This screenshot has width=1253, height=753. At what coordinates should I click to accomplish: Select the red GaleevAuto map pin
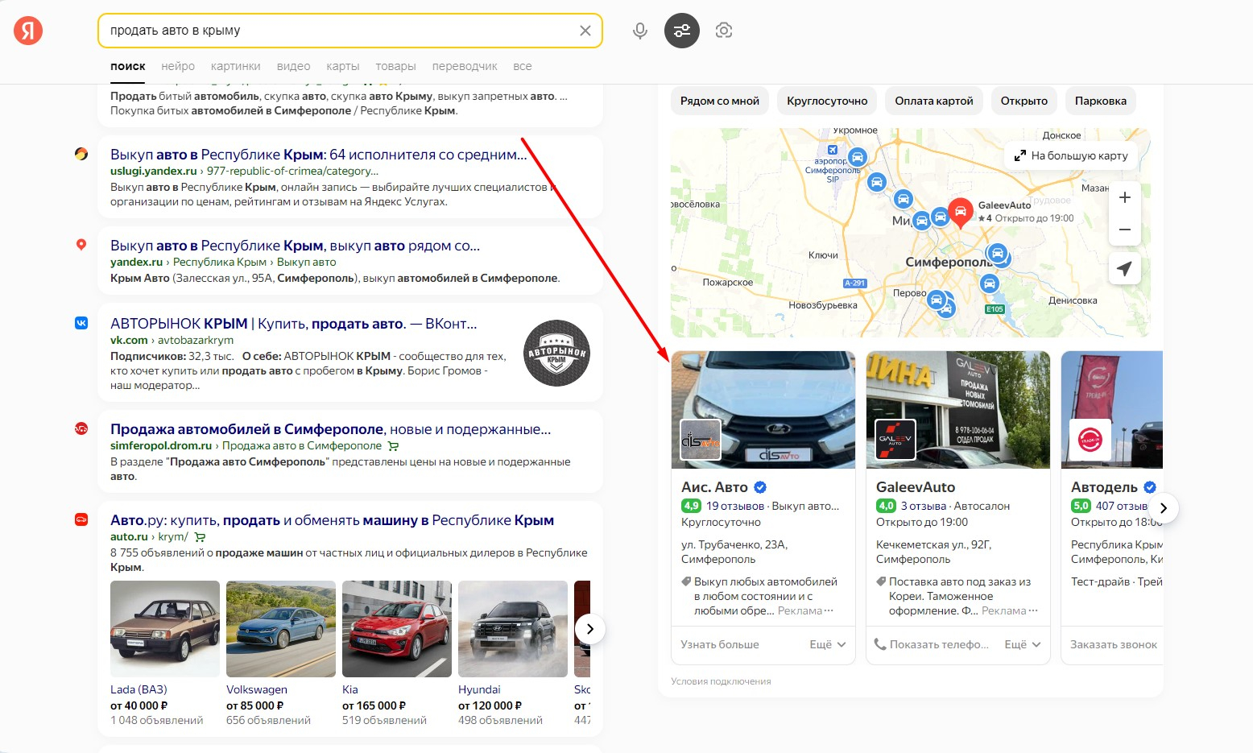960,213
